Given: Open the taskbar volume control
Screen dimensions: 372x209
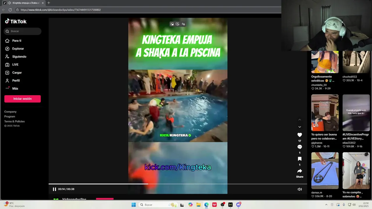Looking at the screenshot, I should click(354, 205).
